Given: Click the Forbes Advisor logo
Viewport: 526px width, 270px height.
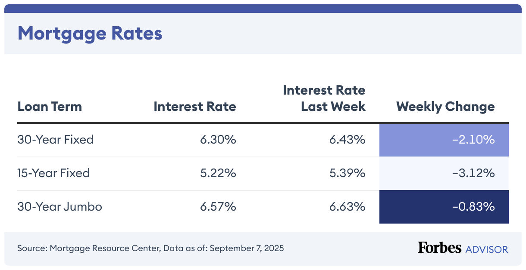Looking at the screenshot, I should [x=463, y=248].
